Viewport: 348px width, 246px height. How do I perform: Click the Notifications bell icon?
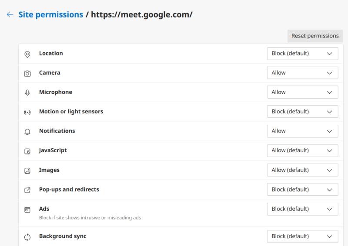click(27, 132)
